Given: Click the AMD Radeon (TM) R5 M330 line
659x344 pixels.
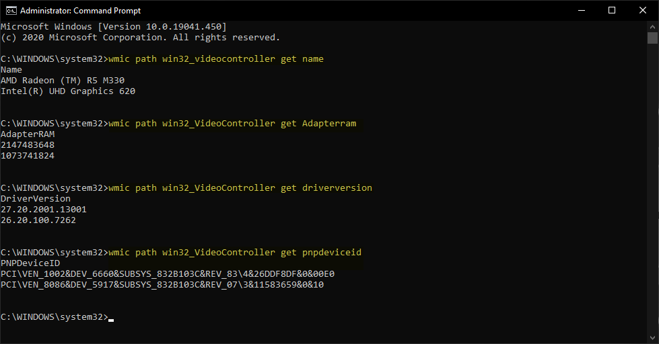Looking at the screenshot, I should pos(63,81).
